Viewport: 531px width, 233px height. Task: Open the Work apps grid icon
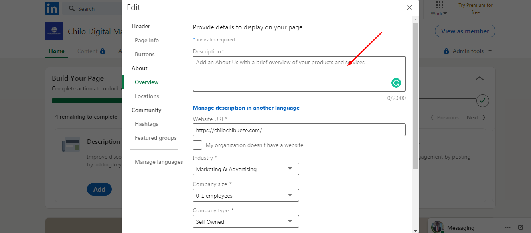(x=439, y=5)
